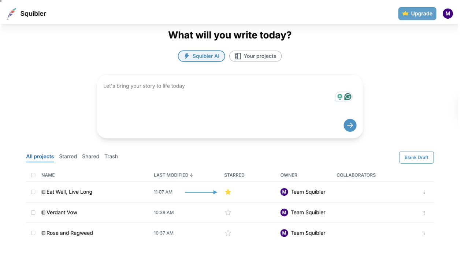Viewport: 468px width, 254px height.
Task: Click owner avatar in Verdant Vow row
Action: [x=284, y=212]
